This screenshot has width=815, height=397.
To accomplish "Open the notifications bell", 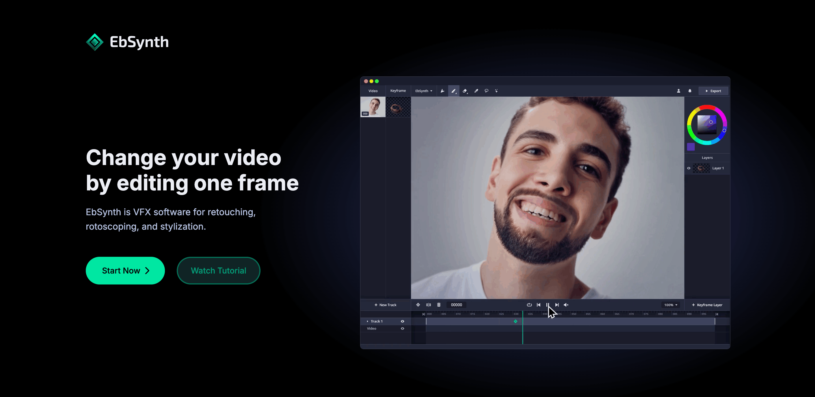I will point(690,91).
